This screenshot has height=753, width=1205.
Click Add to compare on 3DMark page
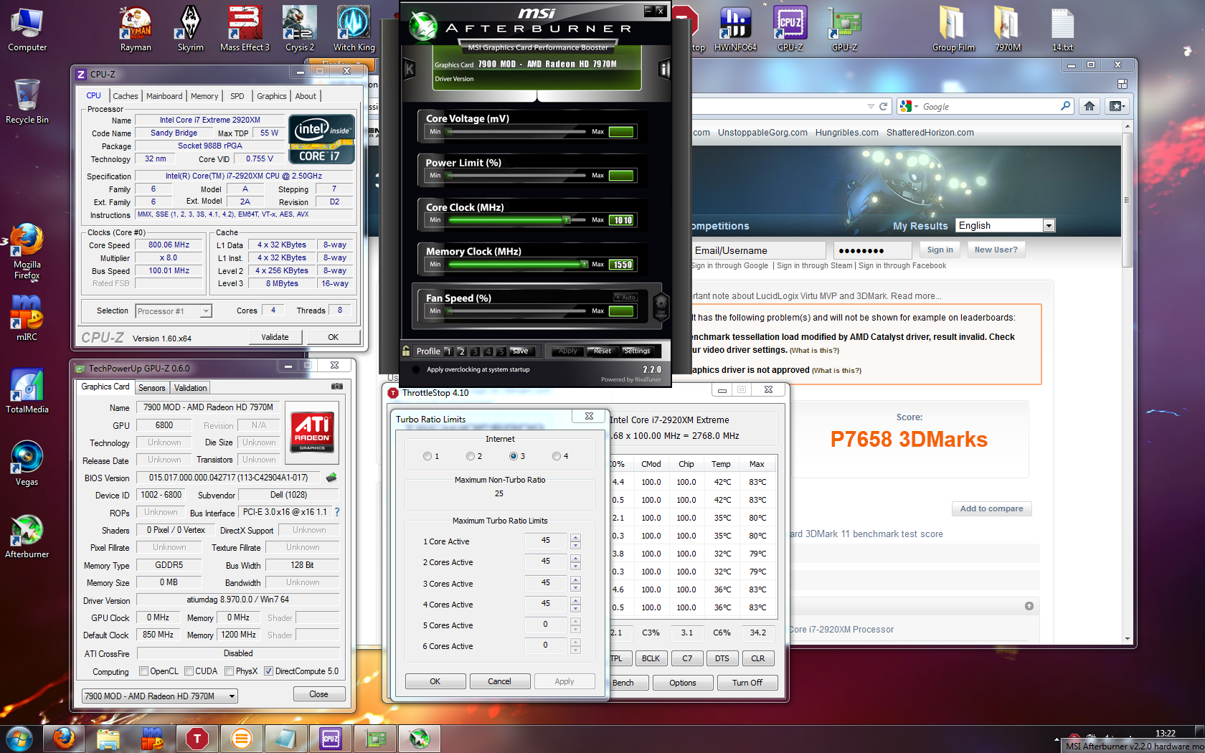coord(992,508)
